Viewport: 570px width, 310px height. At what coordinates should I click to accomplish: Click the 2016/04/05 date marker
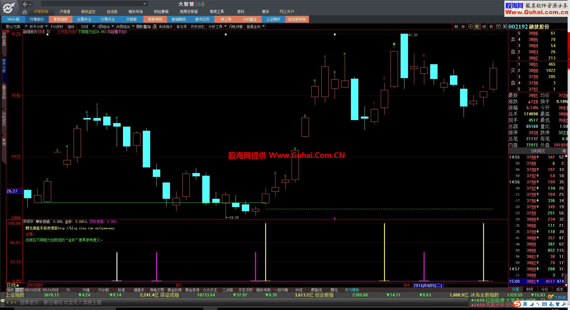point(428,285)
